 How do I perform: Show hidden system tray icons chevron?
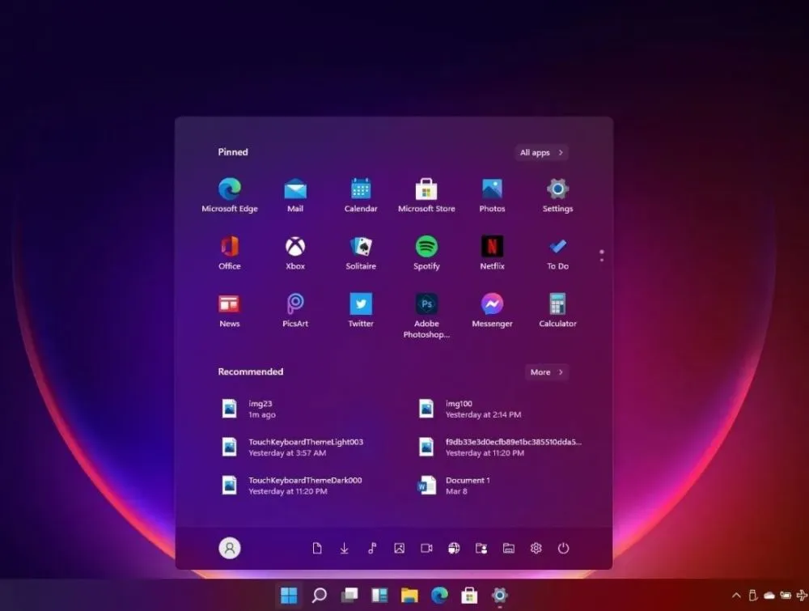[x=735, y=596]
